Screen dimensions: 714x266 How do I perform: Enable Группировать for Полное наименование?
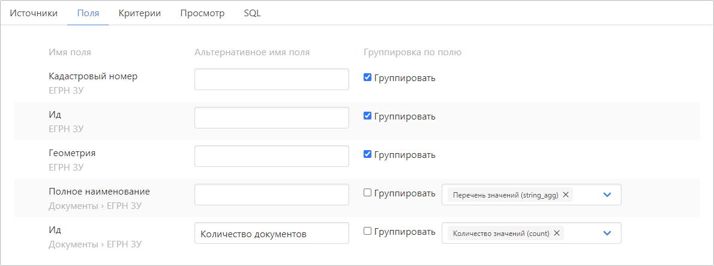[x=368, y=193]
